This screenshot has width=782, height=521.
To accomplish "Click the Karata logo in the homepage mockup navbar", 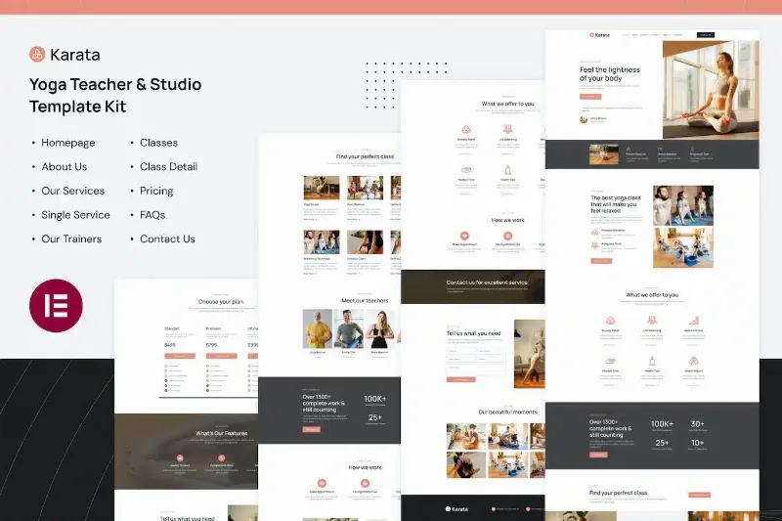I will (x=599, y=35).
